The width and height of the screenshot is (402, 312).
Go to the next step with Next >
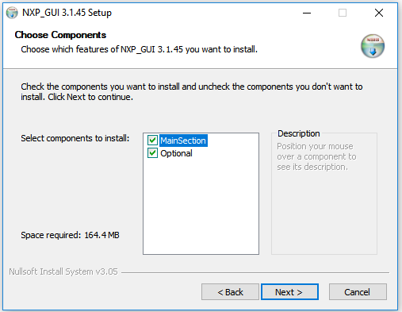click(289, 292)
